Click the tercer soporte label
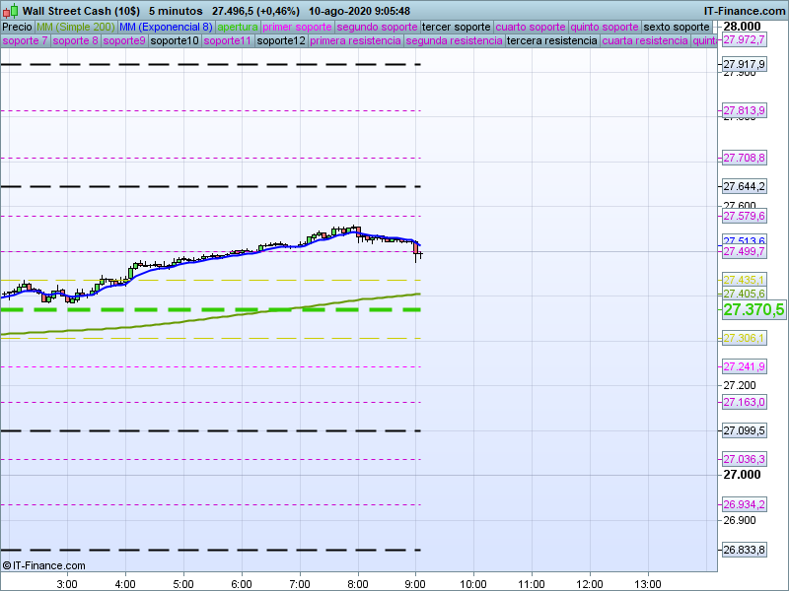The image size is (789, 591). [456, 27]
